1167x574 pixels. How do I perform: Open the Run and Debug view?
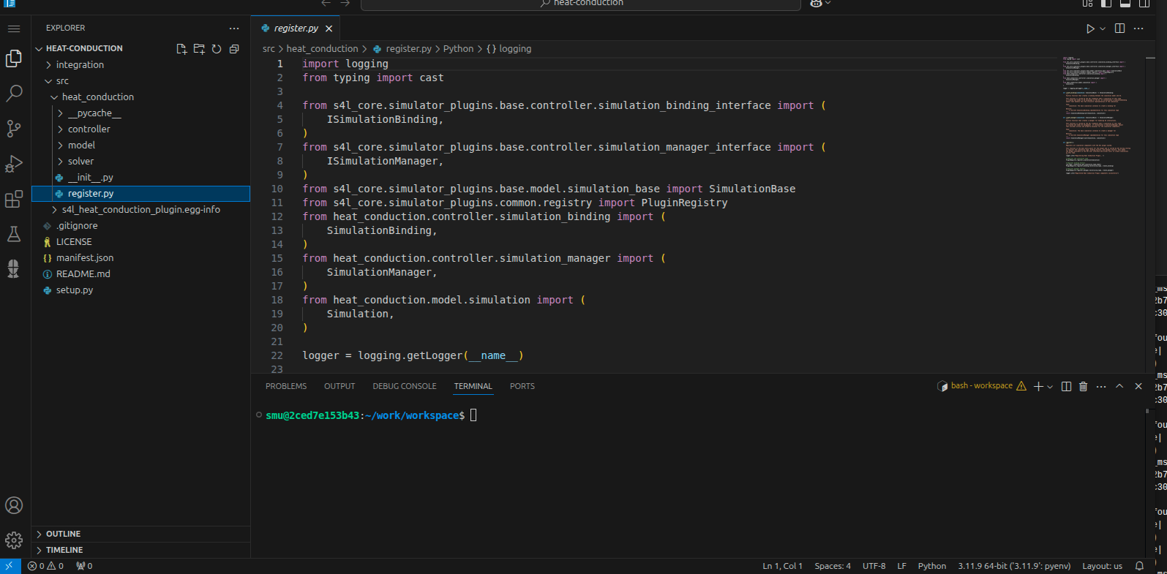tap(14, 164)
